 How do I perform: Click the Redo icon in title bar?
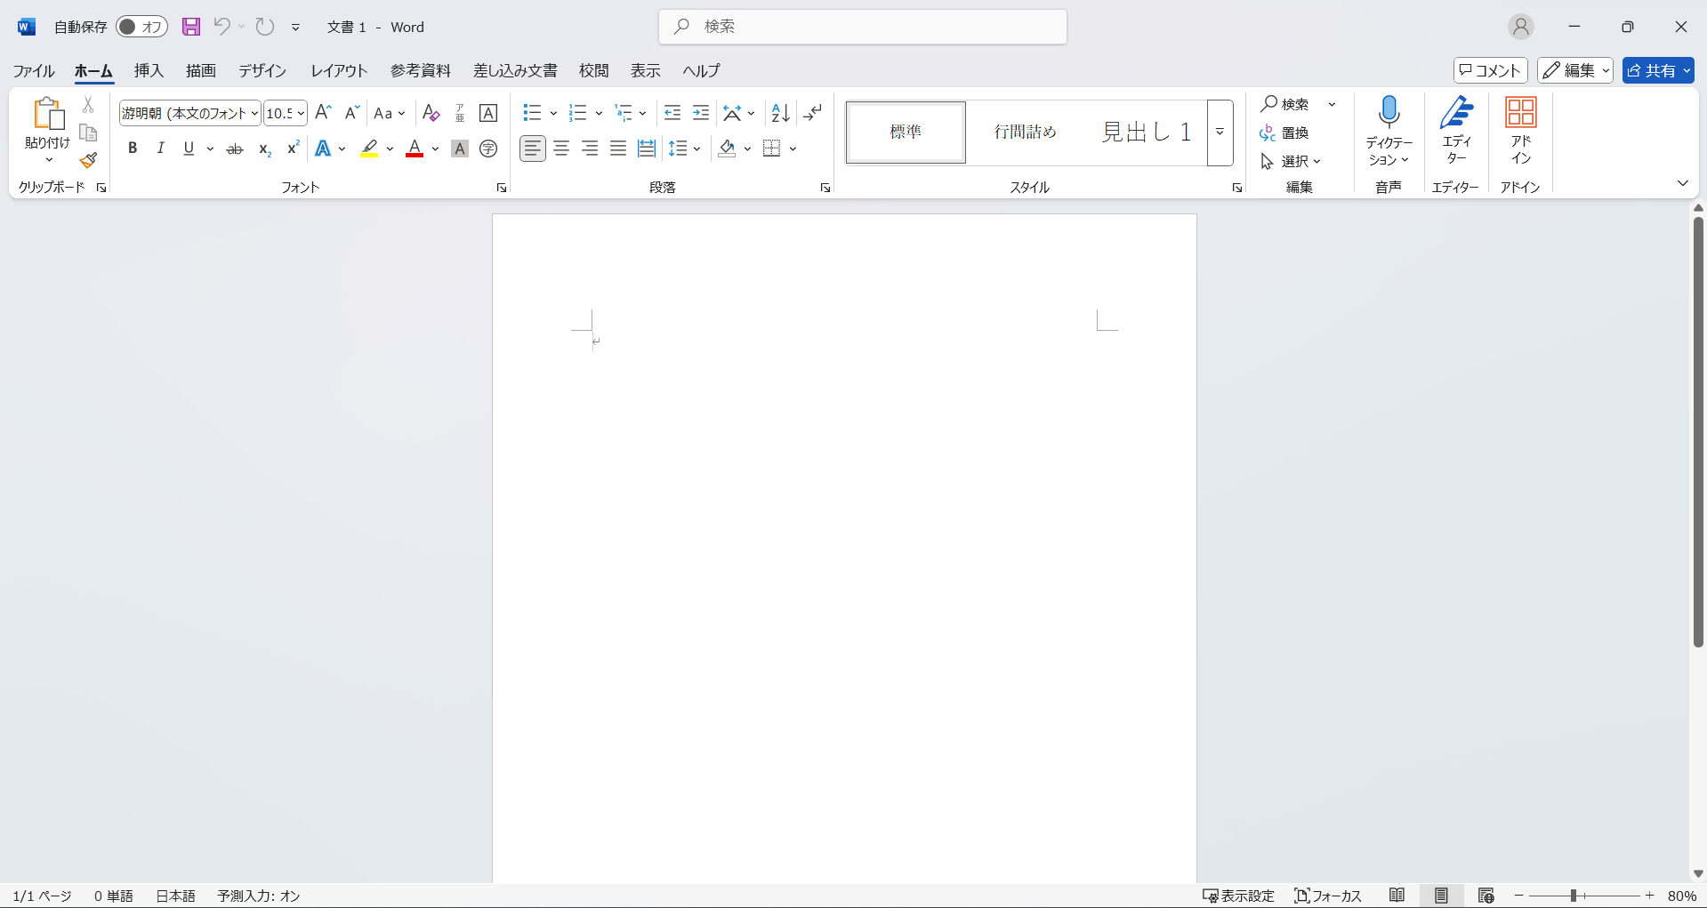(265, 27)
